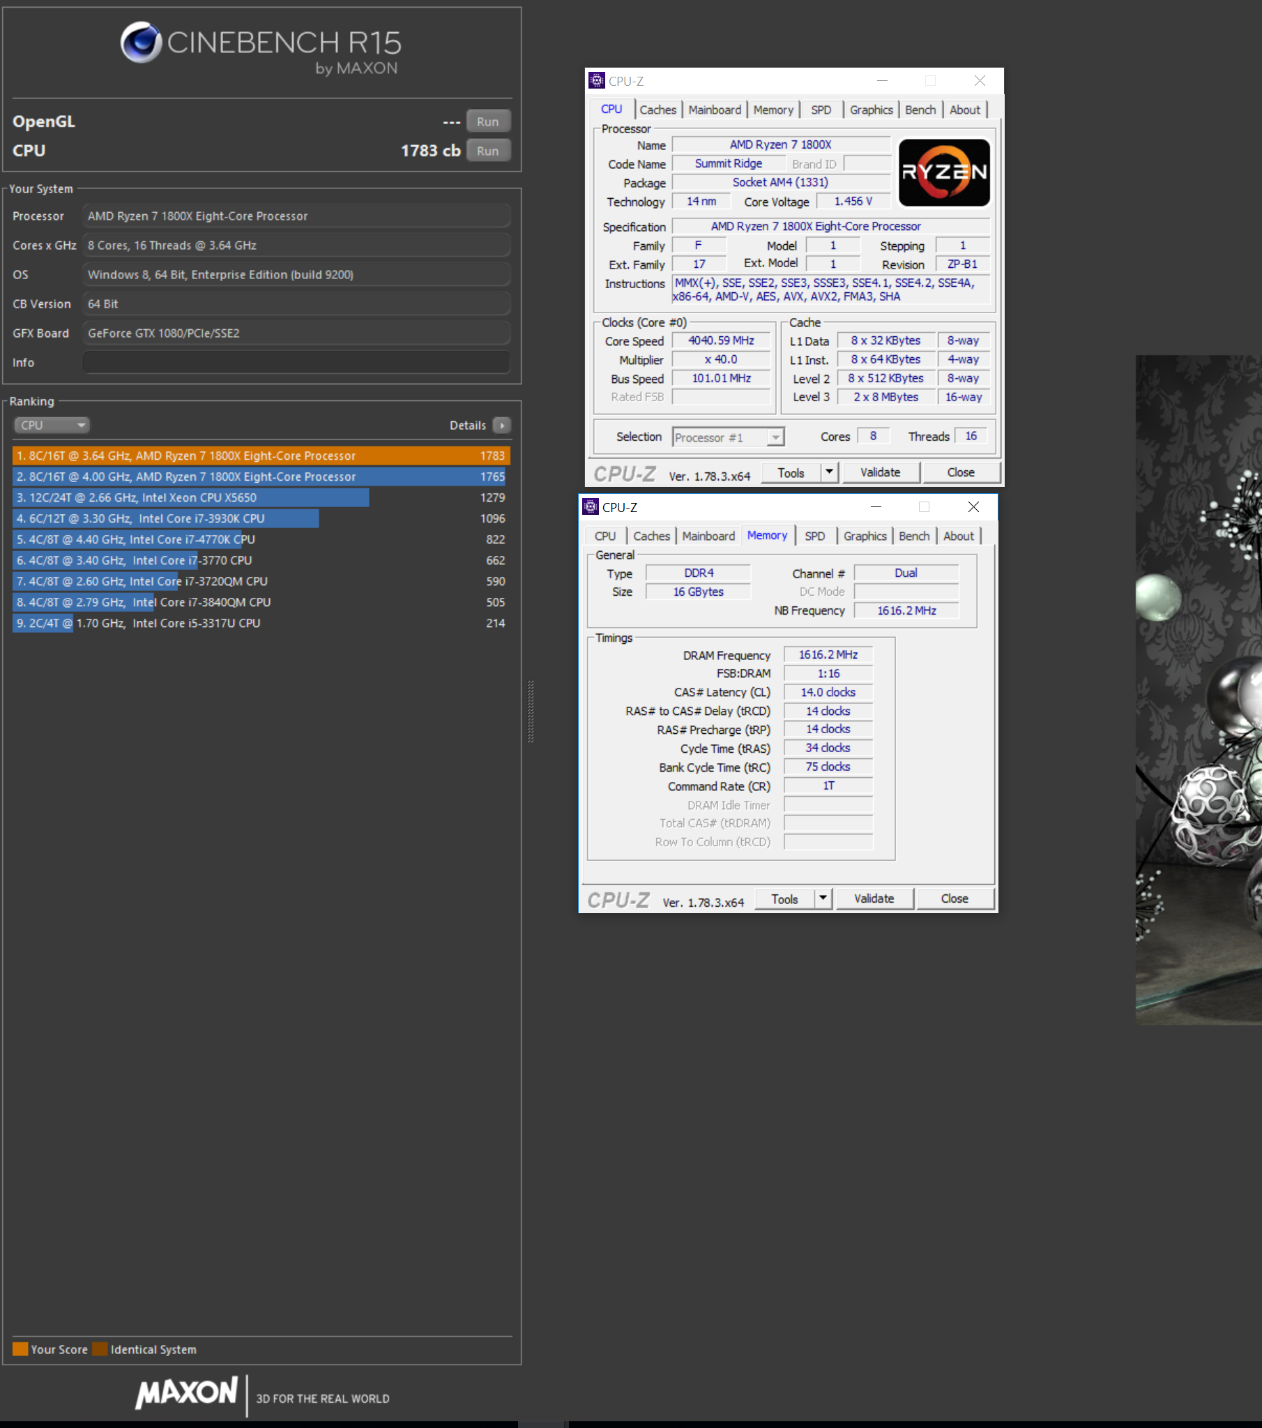The width and height of the screenshot is (1262, 1428).
Task: Click the rendered ornaments scene preview
Action: tap(1199, 689)
